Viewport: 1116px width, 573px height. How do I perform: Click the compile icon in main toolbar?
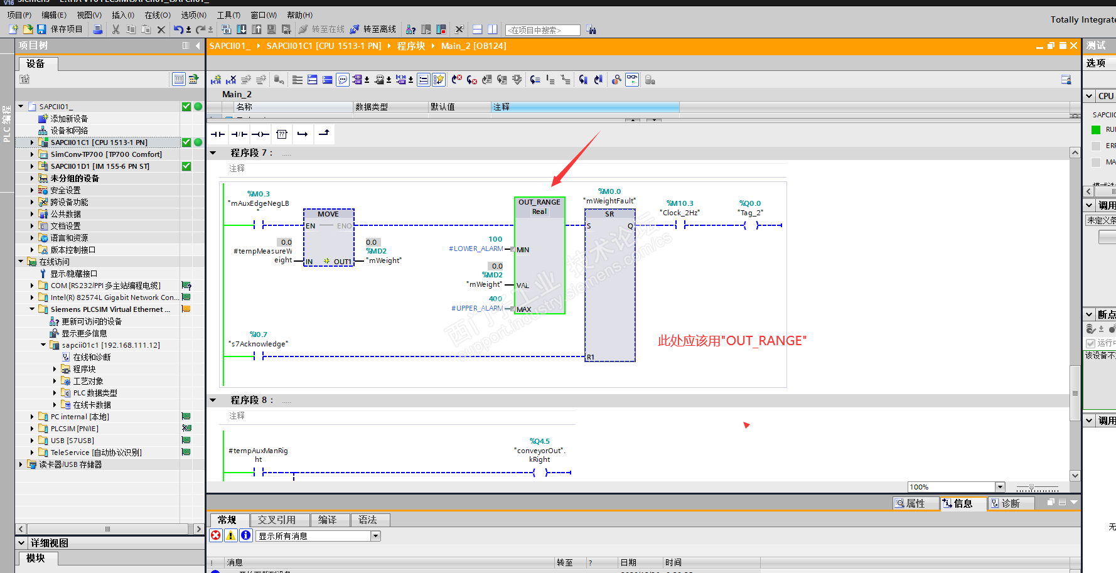pyautogui.click(x=227, y=29)
